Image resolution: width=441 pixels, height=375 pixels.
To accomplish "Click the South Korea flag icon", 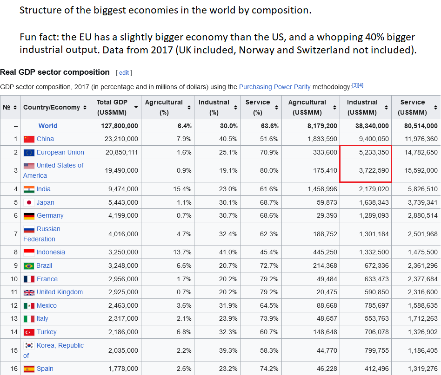I will pos(29,345).
